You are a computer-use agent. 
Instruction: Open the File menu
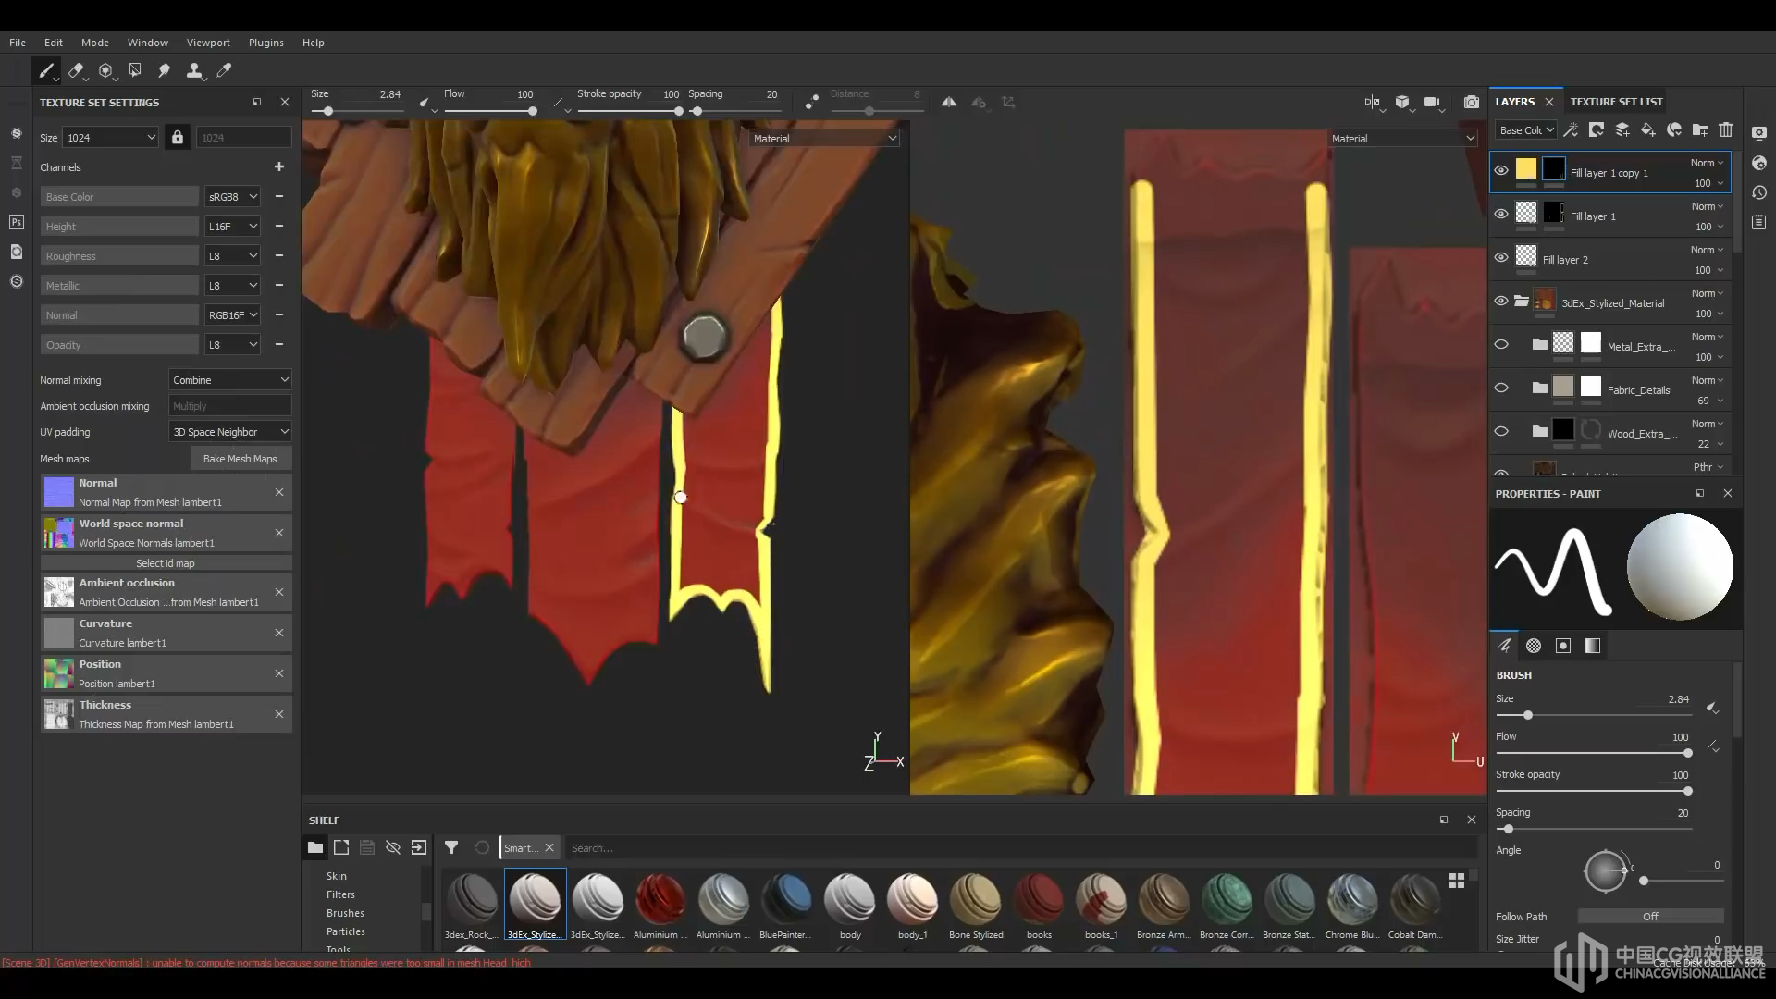[x=18, y=43]
